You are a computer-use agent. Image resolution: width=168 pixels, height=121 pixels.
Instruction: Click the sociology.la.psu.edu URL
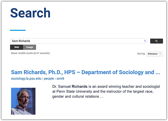(x=26, y=79)
